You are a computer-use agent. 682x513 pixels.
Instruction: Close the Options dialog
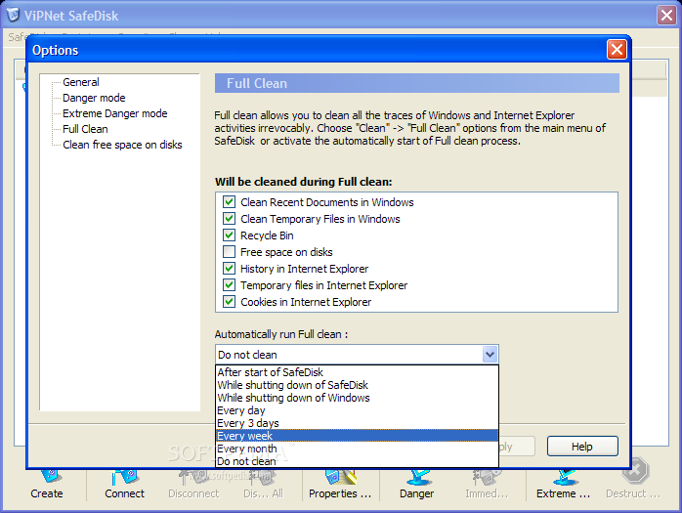coord(617,50)
